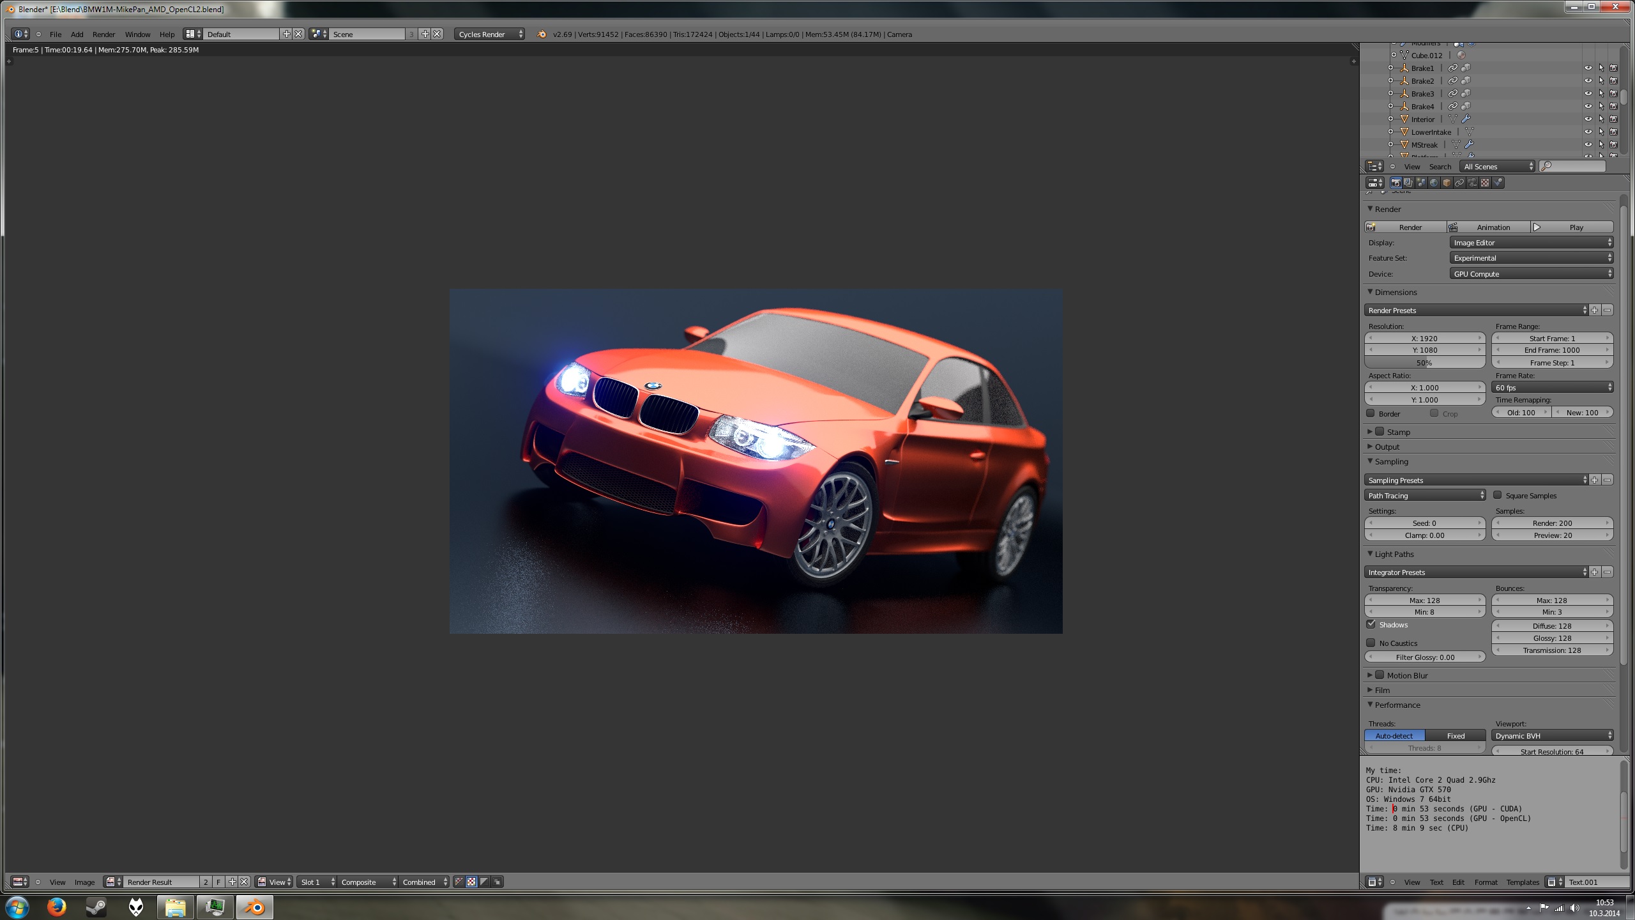Click the Info editor type icon

(20, 34)
